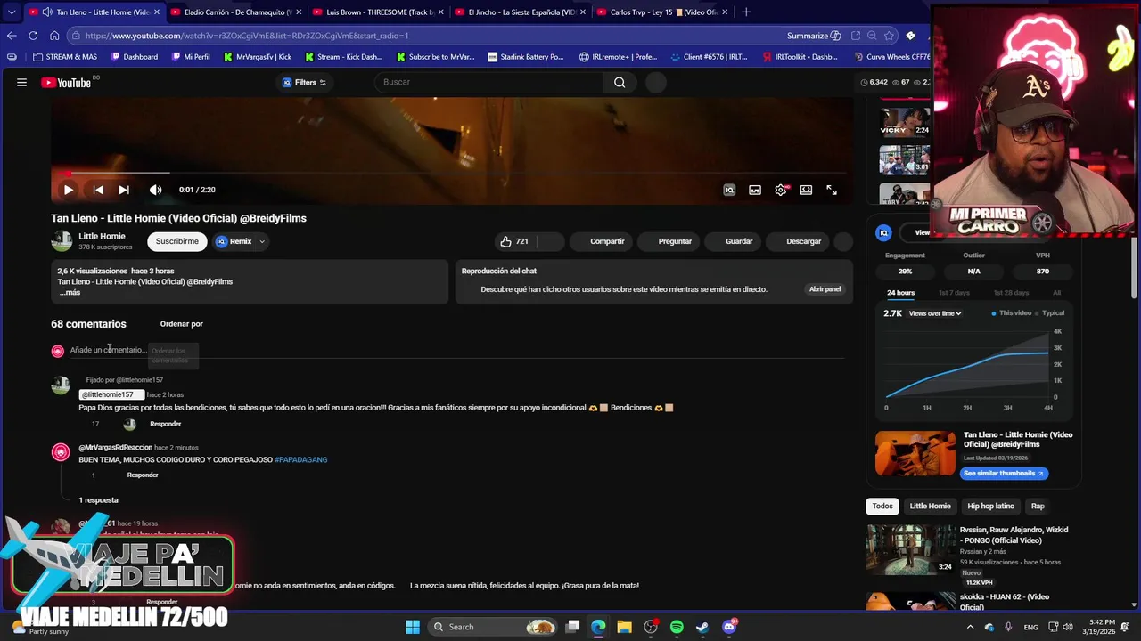Click See similar thumbnails button
1141x641 pixels.
(x=1004, y=474)
